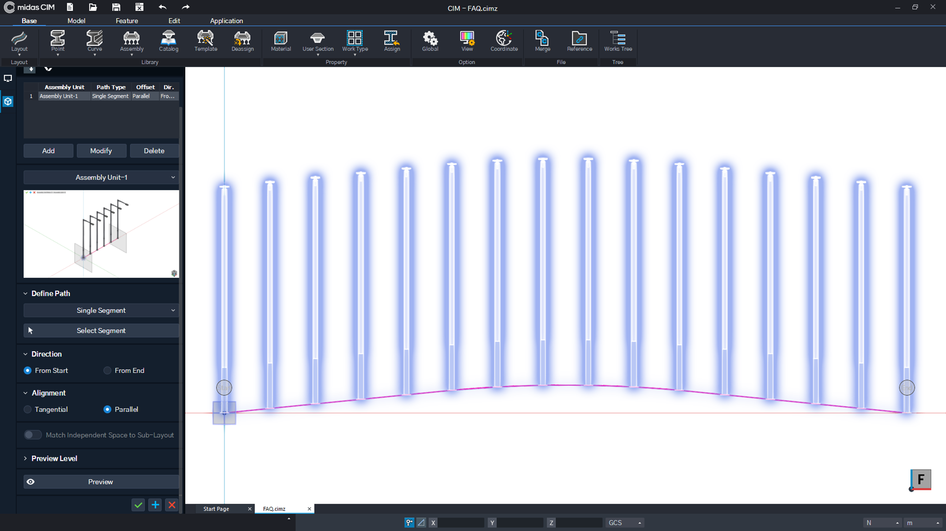
Task: Click the assembly unit preview thumbnail
Action: [101, 234]
